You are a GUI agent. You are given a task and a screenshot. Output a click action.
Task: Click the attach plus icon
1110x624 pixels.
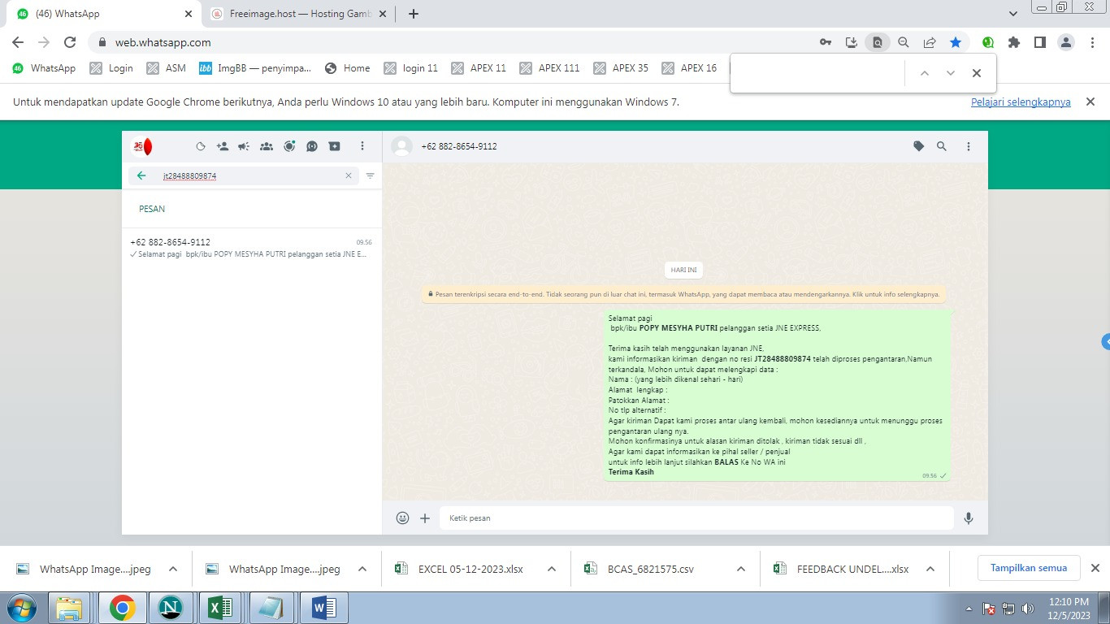pos(425,518)
